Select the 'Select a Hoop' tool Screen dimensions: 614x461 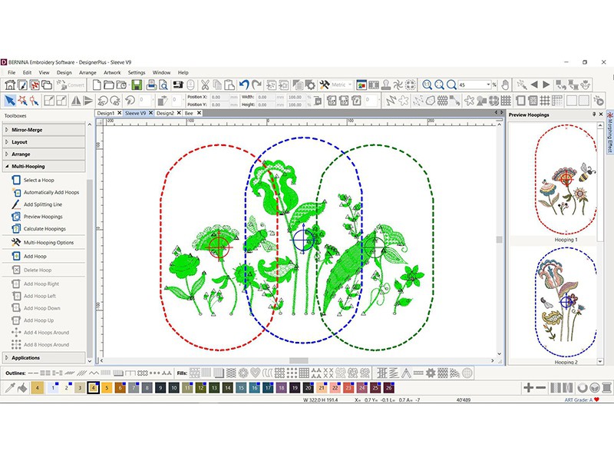pyautogui.click(x=38, y=180)
